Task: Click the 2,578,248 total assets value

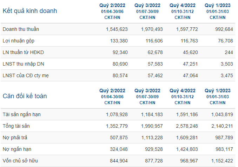Action: 187,126
